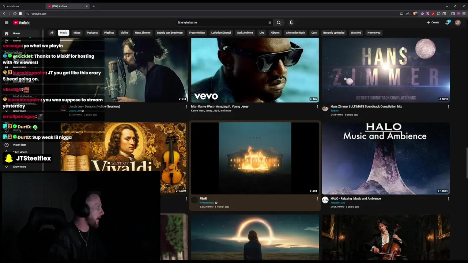Open the YouTube guide hamburger menu
The height and width of the screenshot is (263, 468).
6,23
